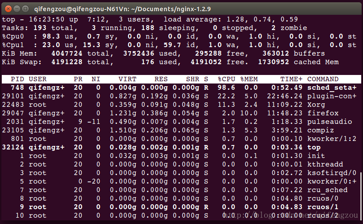Viewport: 363px width, 224px height.
Task: Click the 295288 free memory value
Action: (x=208, y=53)
